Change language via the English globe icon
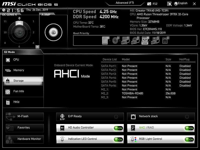 coord(181,3)
